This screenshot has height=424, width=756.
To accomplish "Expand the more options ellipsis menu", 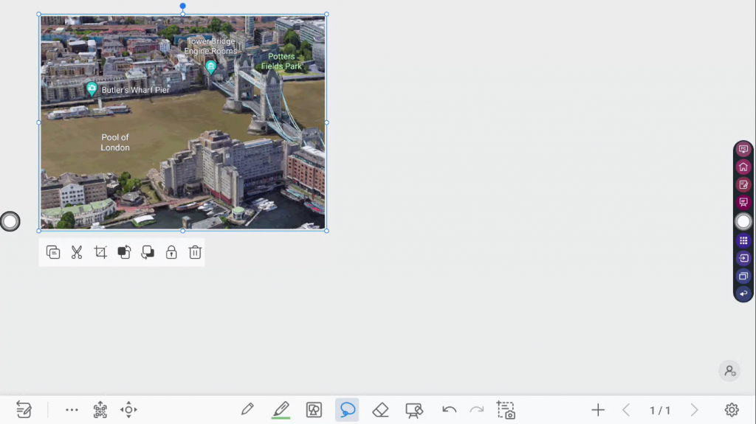I will [72, 410].
